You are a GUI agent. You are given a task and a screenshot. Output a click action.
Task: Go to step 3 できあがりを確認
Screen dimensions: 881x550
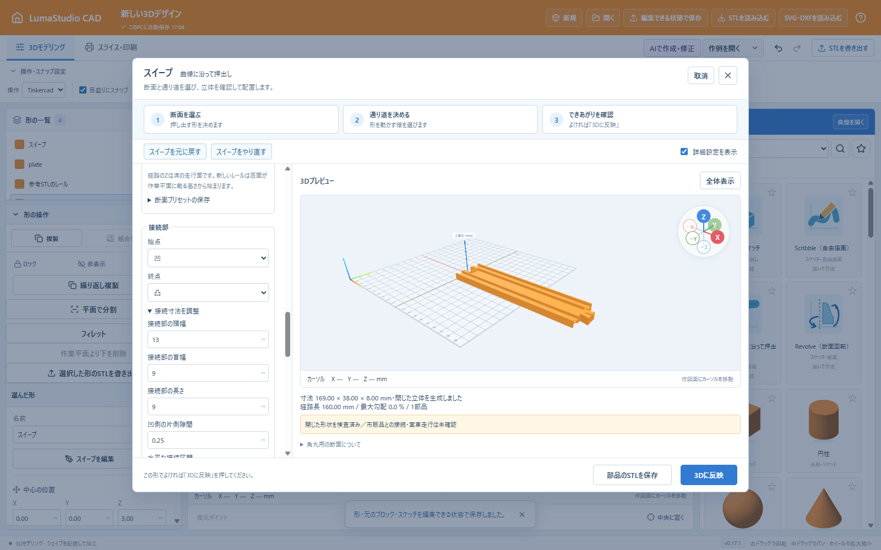640,119
